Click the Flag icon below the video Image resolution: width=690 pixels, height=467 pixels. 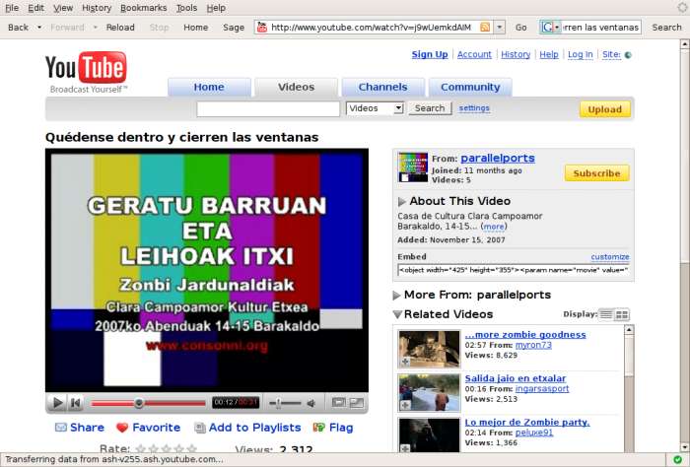point(319,428)
